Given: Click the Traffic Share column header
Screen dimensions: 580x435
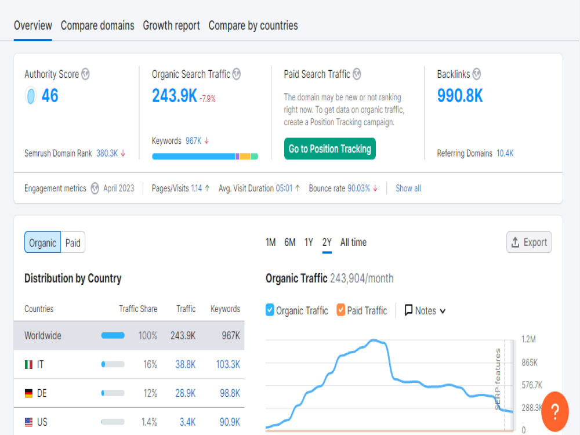Looking at the screenshot, I should click(138, 309).
